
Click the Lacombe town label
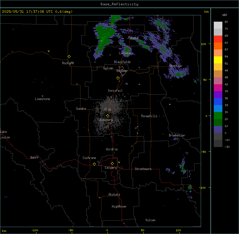tap(125, 53)
